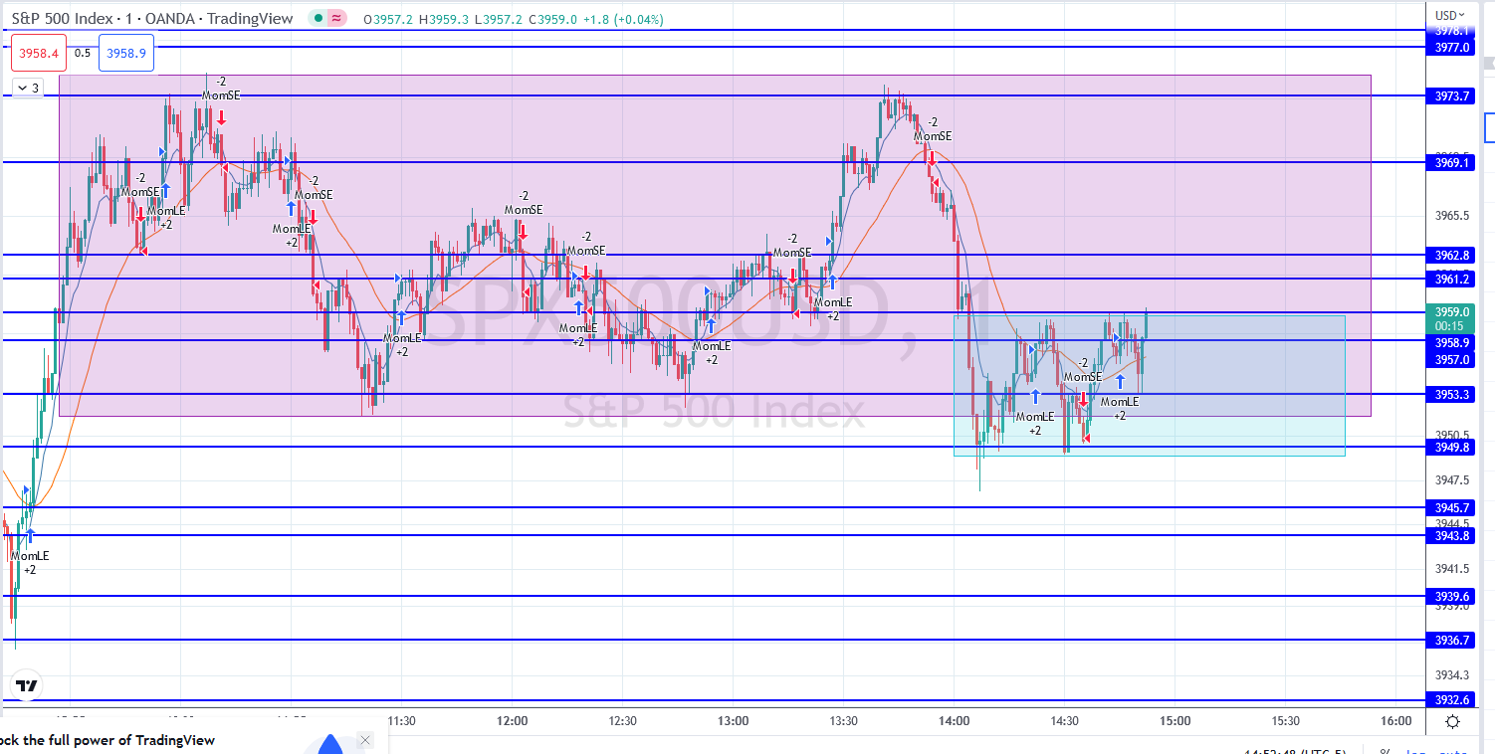Image resolution: width=1495 pixels, height=754 pixels.
Task: Click the 3961.2 price line label
Action: point(1453,280)
